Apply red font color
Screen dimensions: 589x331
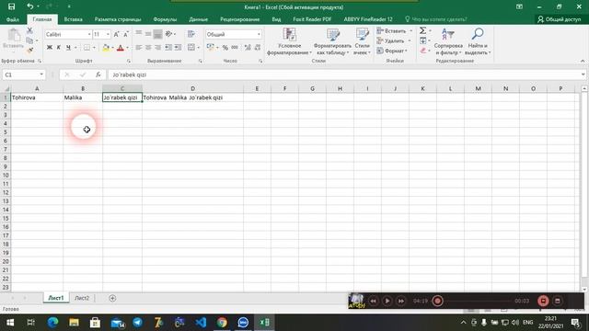pyautogui.click(x=121, y=47)
